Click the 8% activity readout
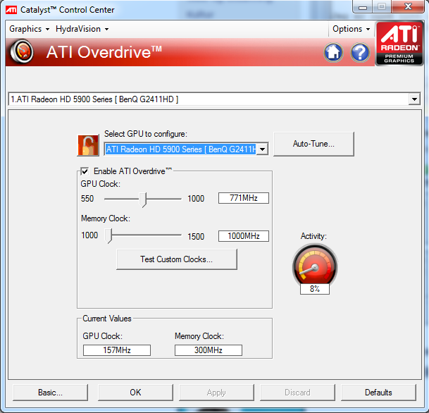The image size is (429, 413). (315, 289)
